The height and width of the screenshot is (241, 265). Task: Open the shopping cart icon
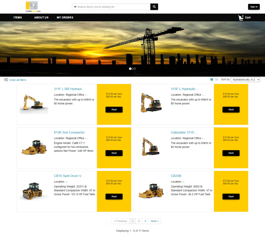point(240,17)
